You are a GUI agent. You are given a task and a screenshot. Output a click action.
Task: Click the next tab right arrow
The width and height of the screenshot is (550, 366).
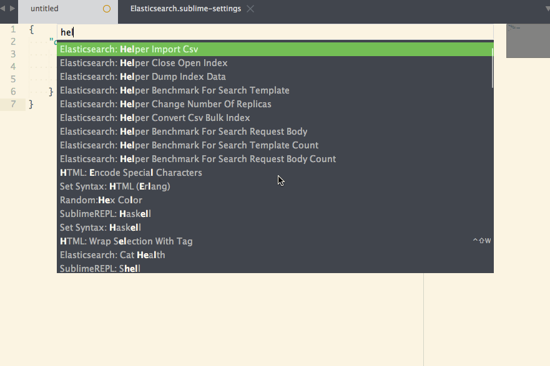click(x=12, y=8)
